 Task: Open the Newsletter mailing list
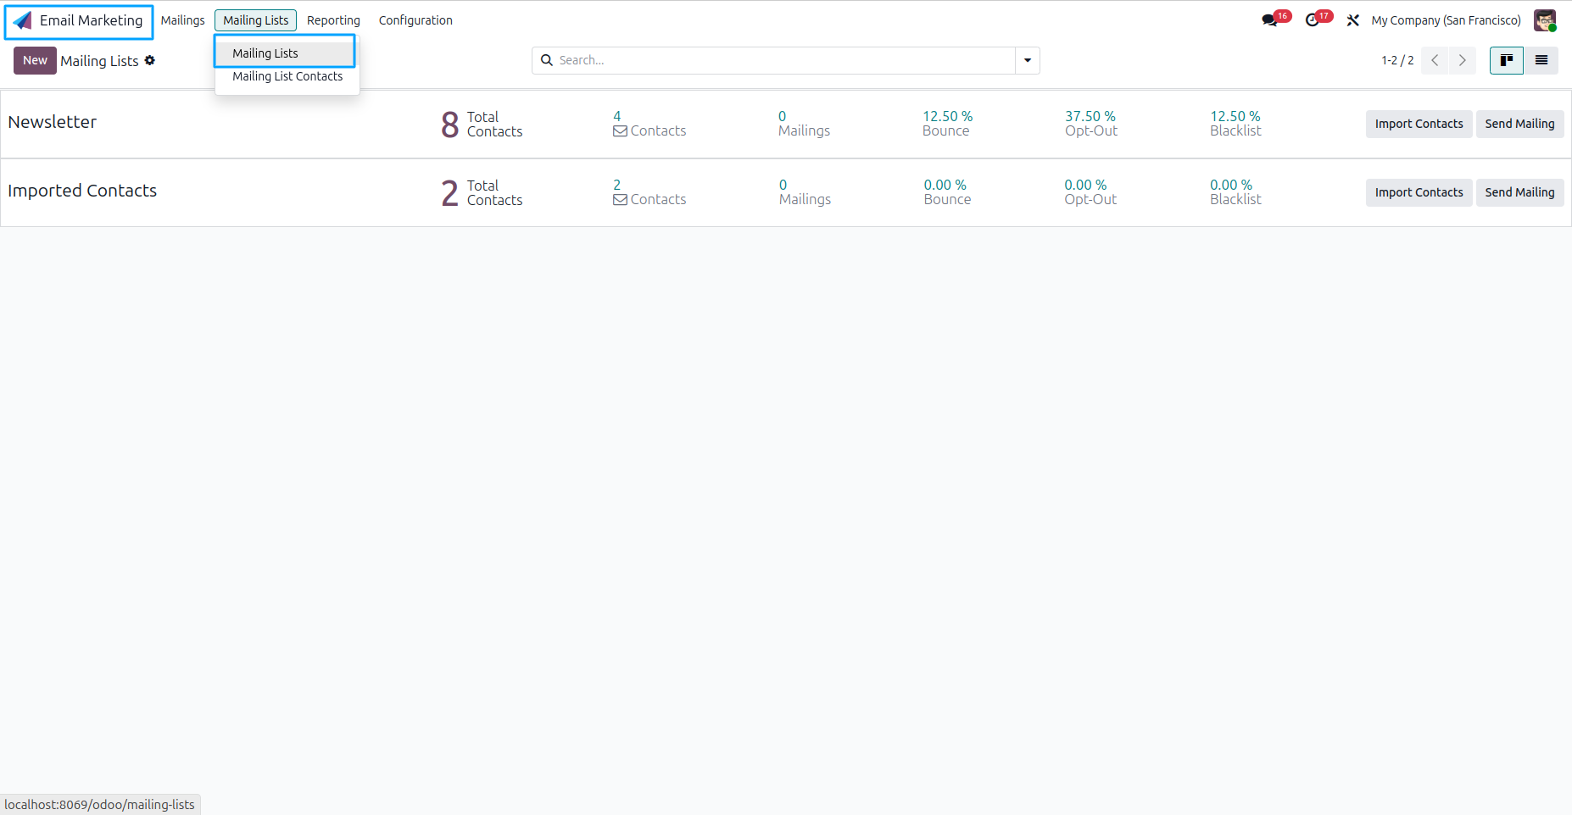click(x=53, y=122)
